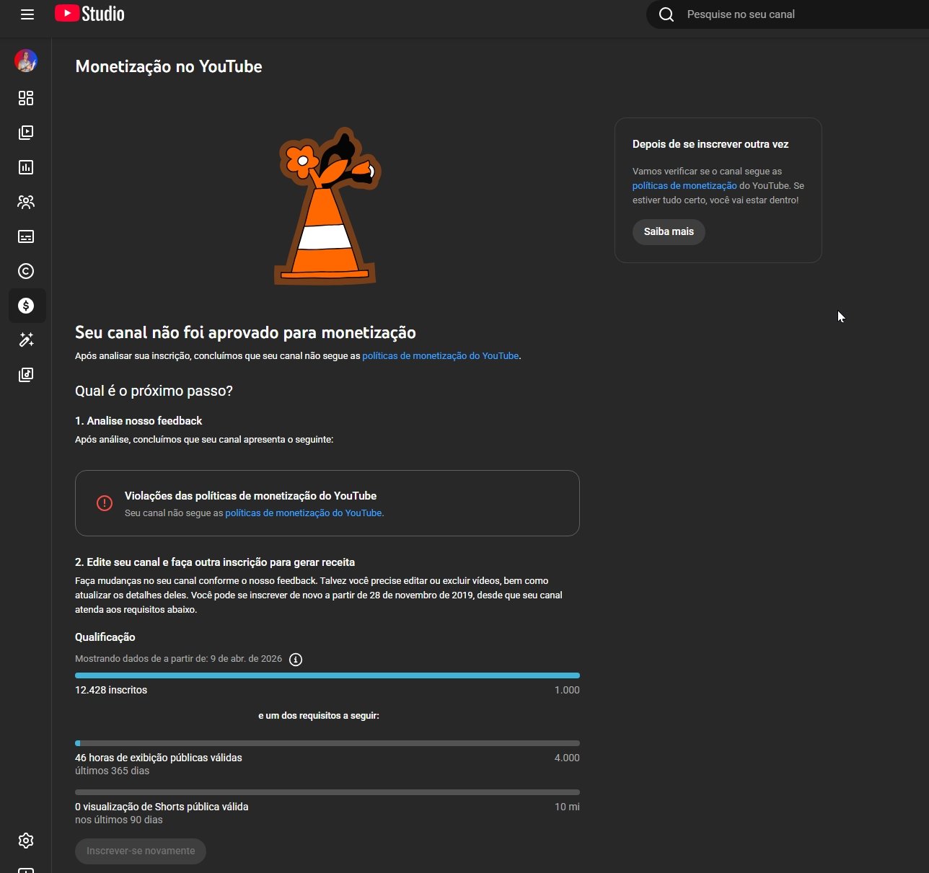
Task: Click the 'Monetização no YouTube' page title
Action: click(169, 66)
